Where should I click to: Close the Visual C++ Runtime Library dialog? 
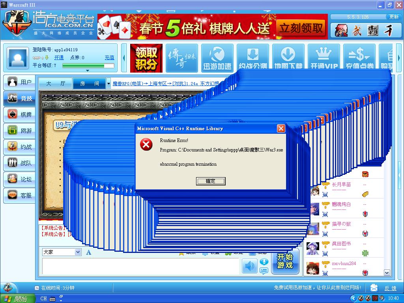[x=281, y=128]
